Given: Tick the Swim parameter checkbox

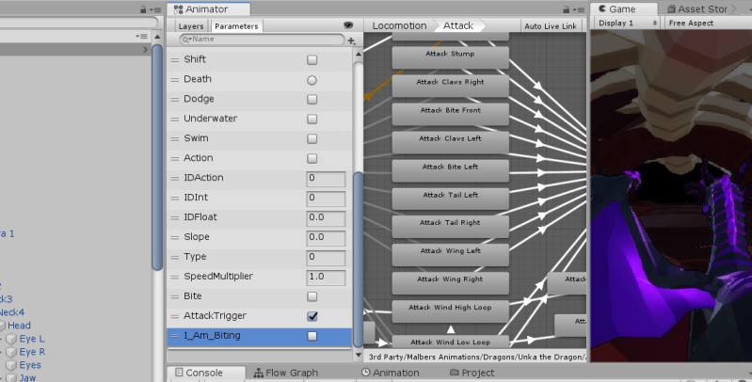Looking at the screenshot, I should point(312,139).
